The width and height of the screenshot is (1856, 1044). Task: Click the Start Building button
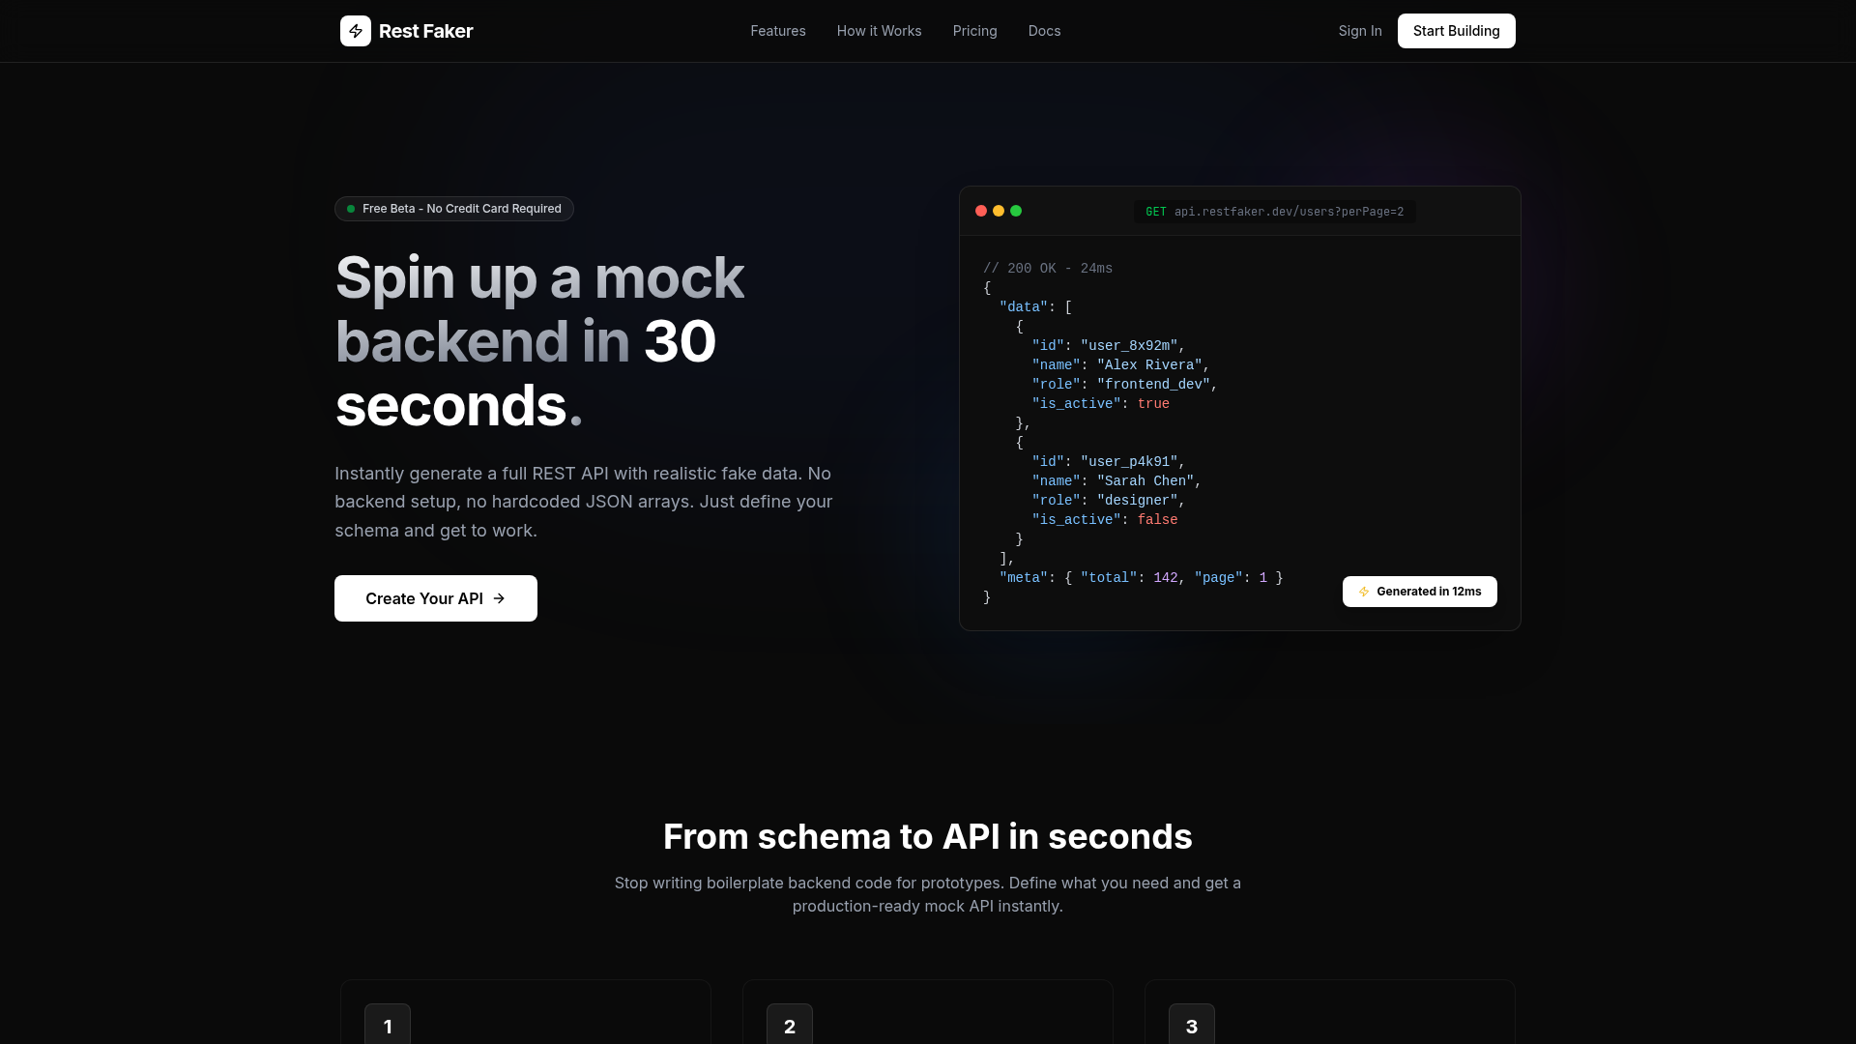click(1456, 31)
